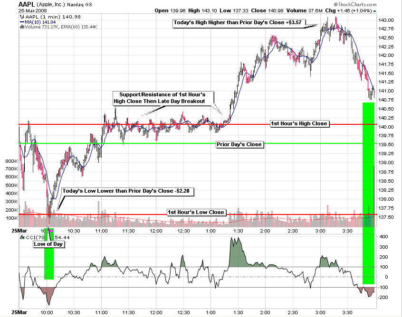
Task: Click the 100 value on the CCI axis
Action: [384, 267]
